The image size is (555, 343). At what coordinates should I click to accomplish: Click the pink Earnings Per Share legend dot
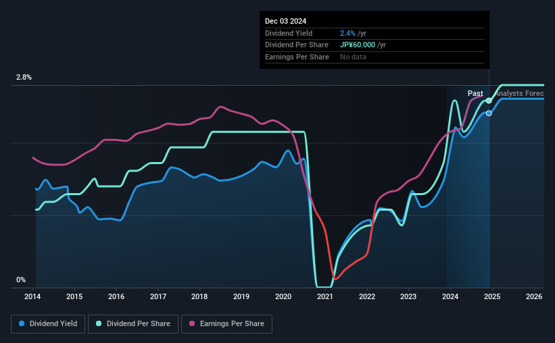192,323
